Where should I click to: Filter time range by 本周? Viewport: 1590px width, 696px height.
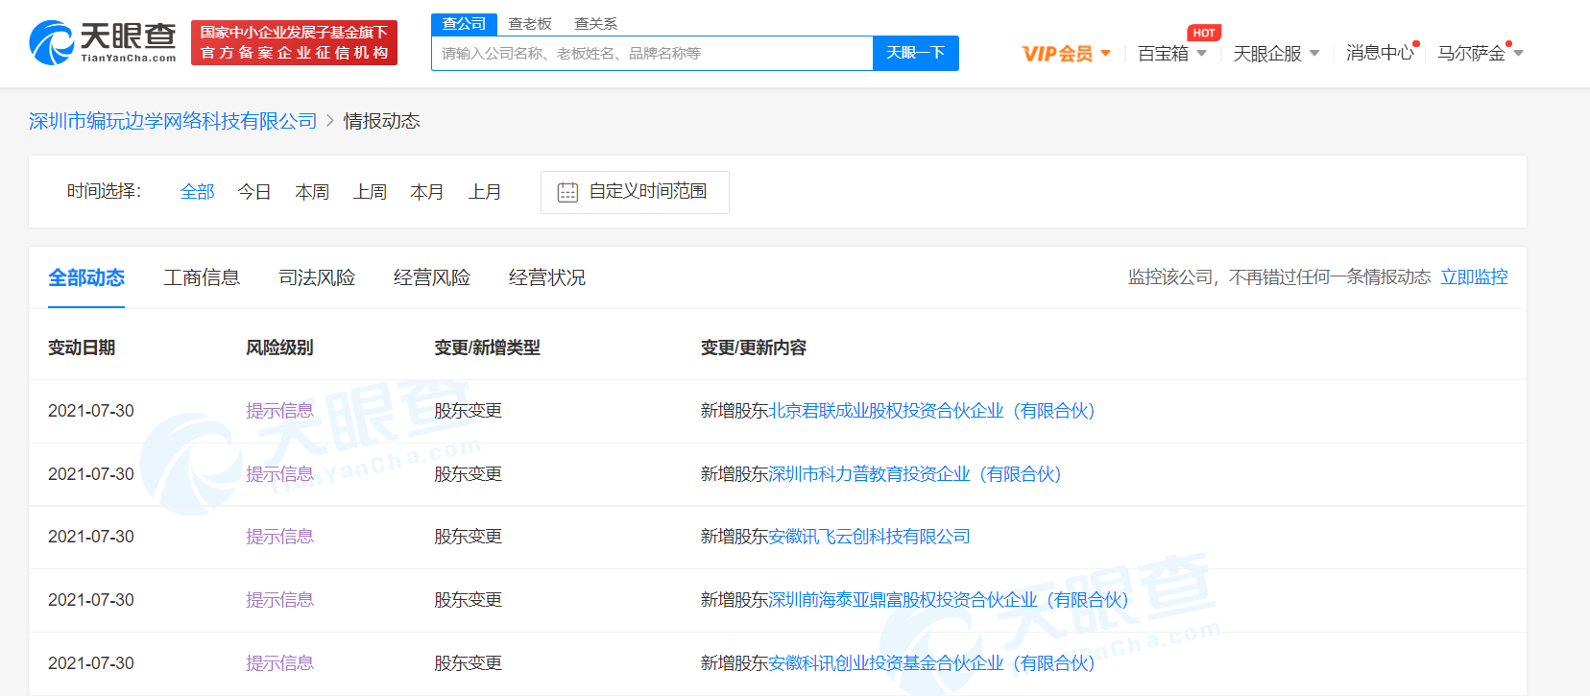coord(312,192)
